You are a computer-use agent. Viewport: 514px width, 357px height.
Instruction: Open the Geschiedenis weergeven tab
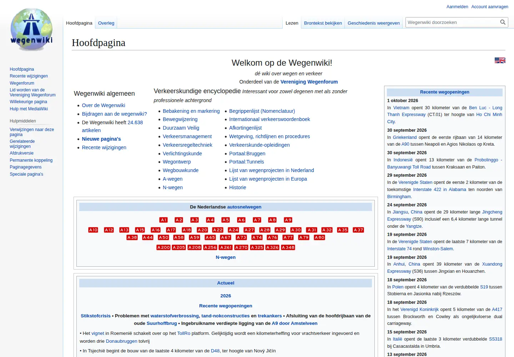point(374,23)
